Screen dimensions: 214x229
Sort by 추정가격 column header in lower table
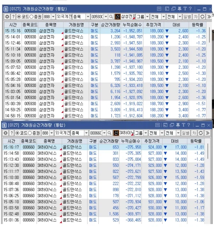[152, 141]
